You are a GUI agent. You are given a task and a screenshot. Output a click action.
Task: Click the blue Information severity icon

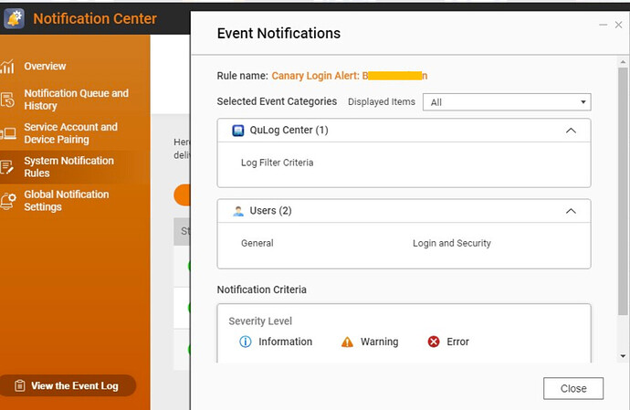245,342
